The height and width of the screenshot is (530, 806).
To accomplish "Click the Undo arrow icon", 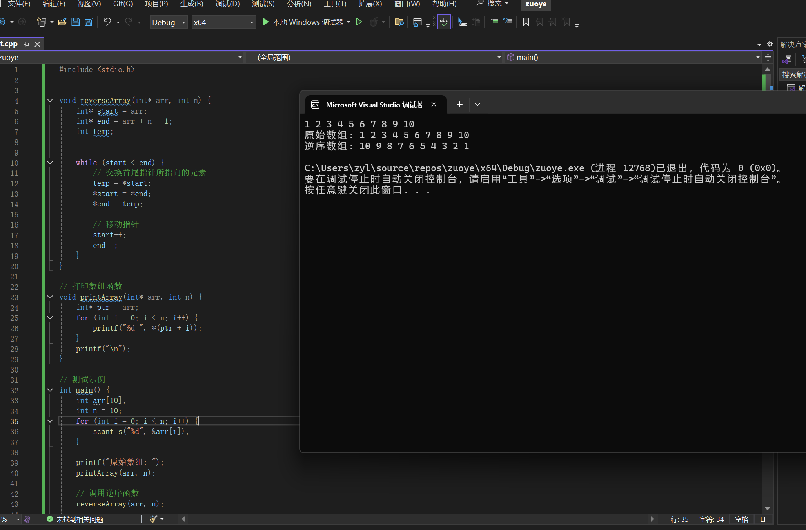I will (x=107, y=22).
